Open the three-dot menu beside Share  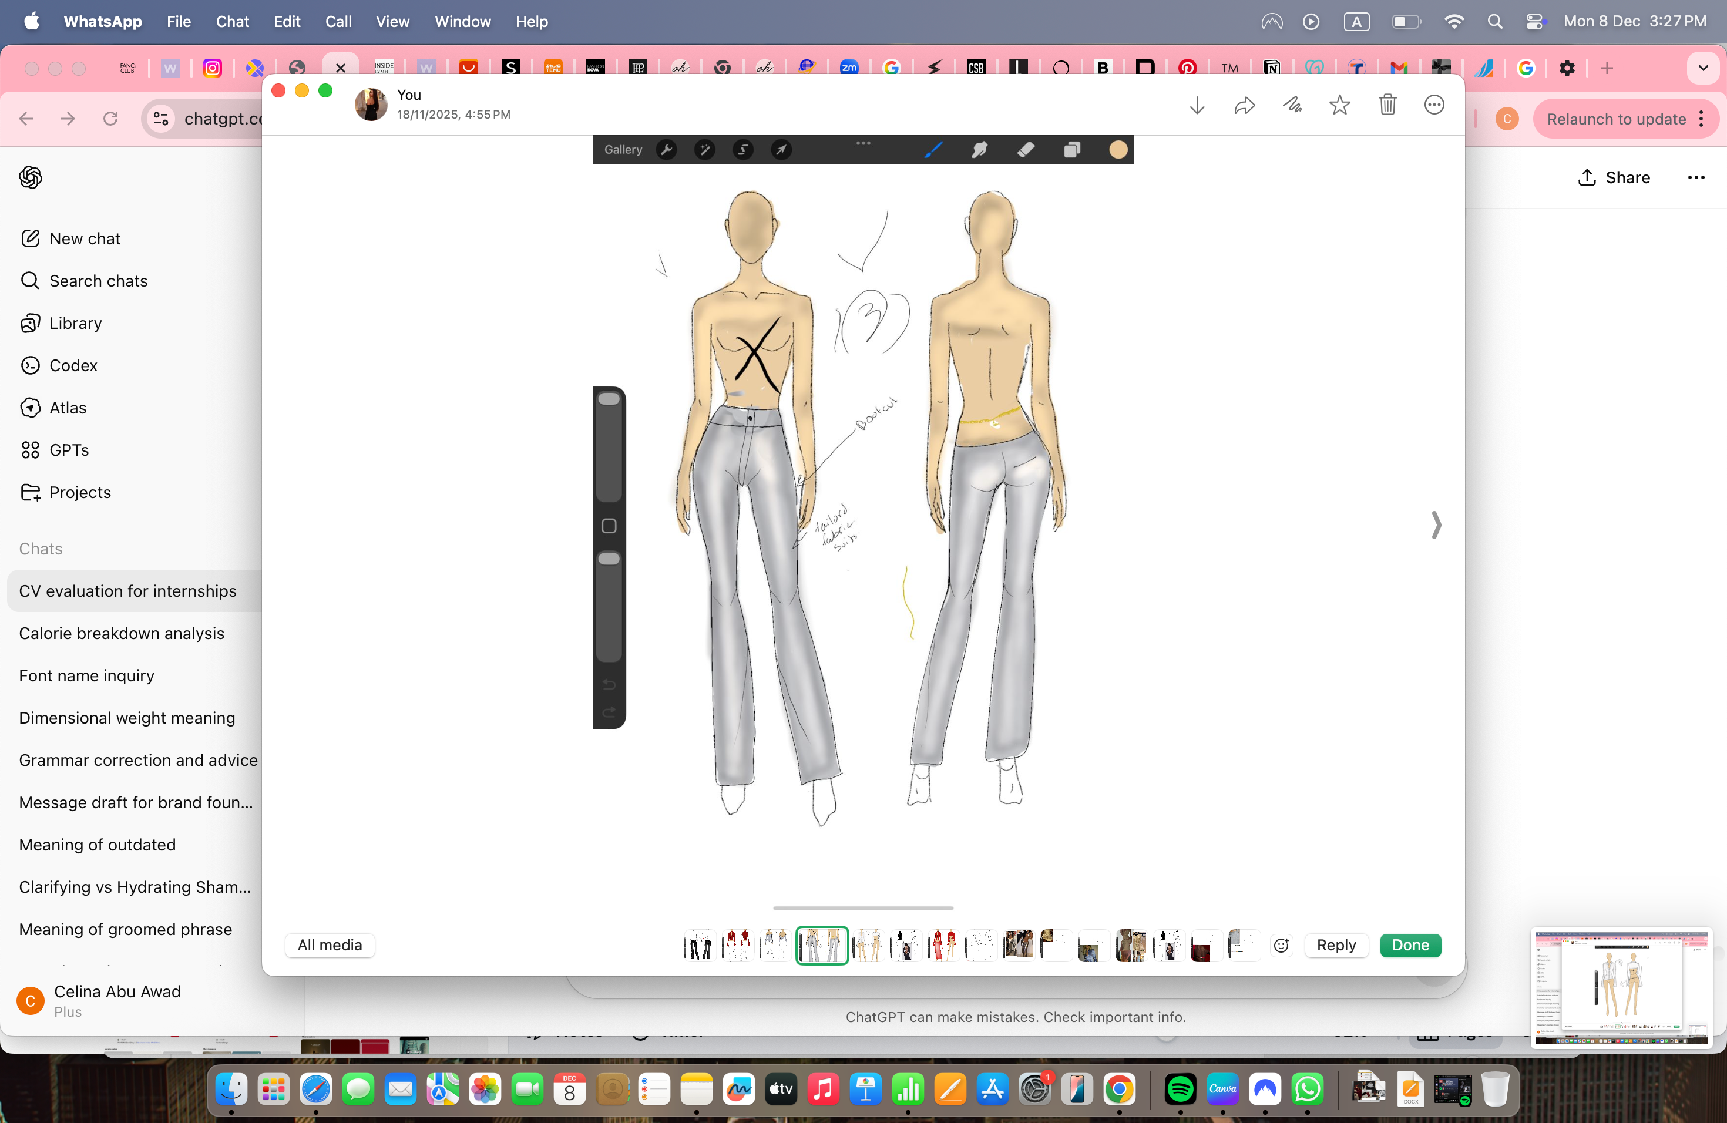pos(1696,178)
